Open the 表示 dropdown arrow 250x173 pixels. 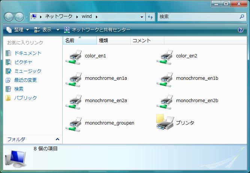pos(58,30)
